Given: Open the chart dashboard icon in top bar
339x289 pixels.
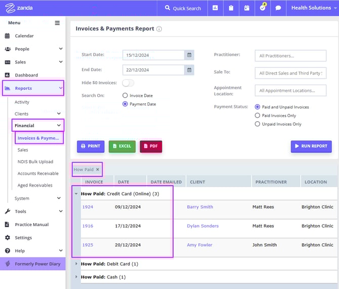Looking at the screenshot, I should 215,8.
